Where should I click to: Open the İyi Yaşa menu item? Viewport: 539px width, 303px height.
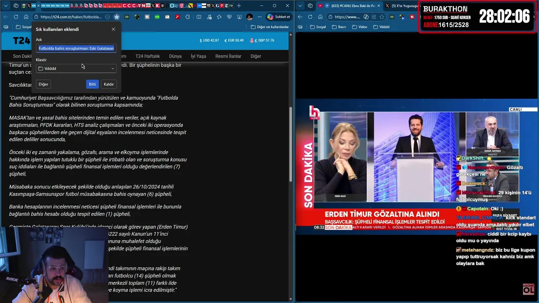[x=198, y=56]
